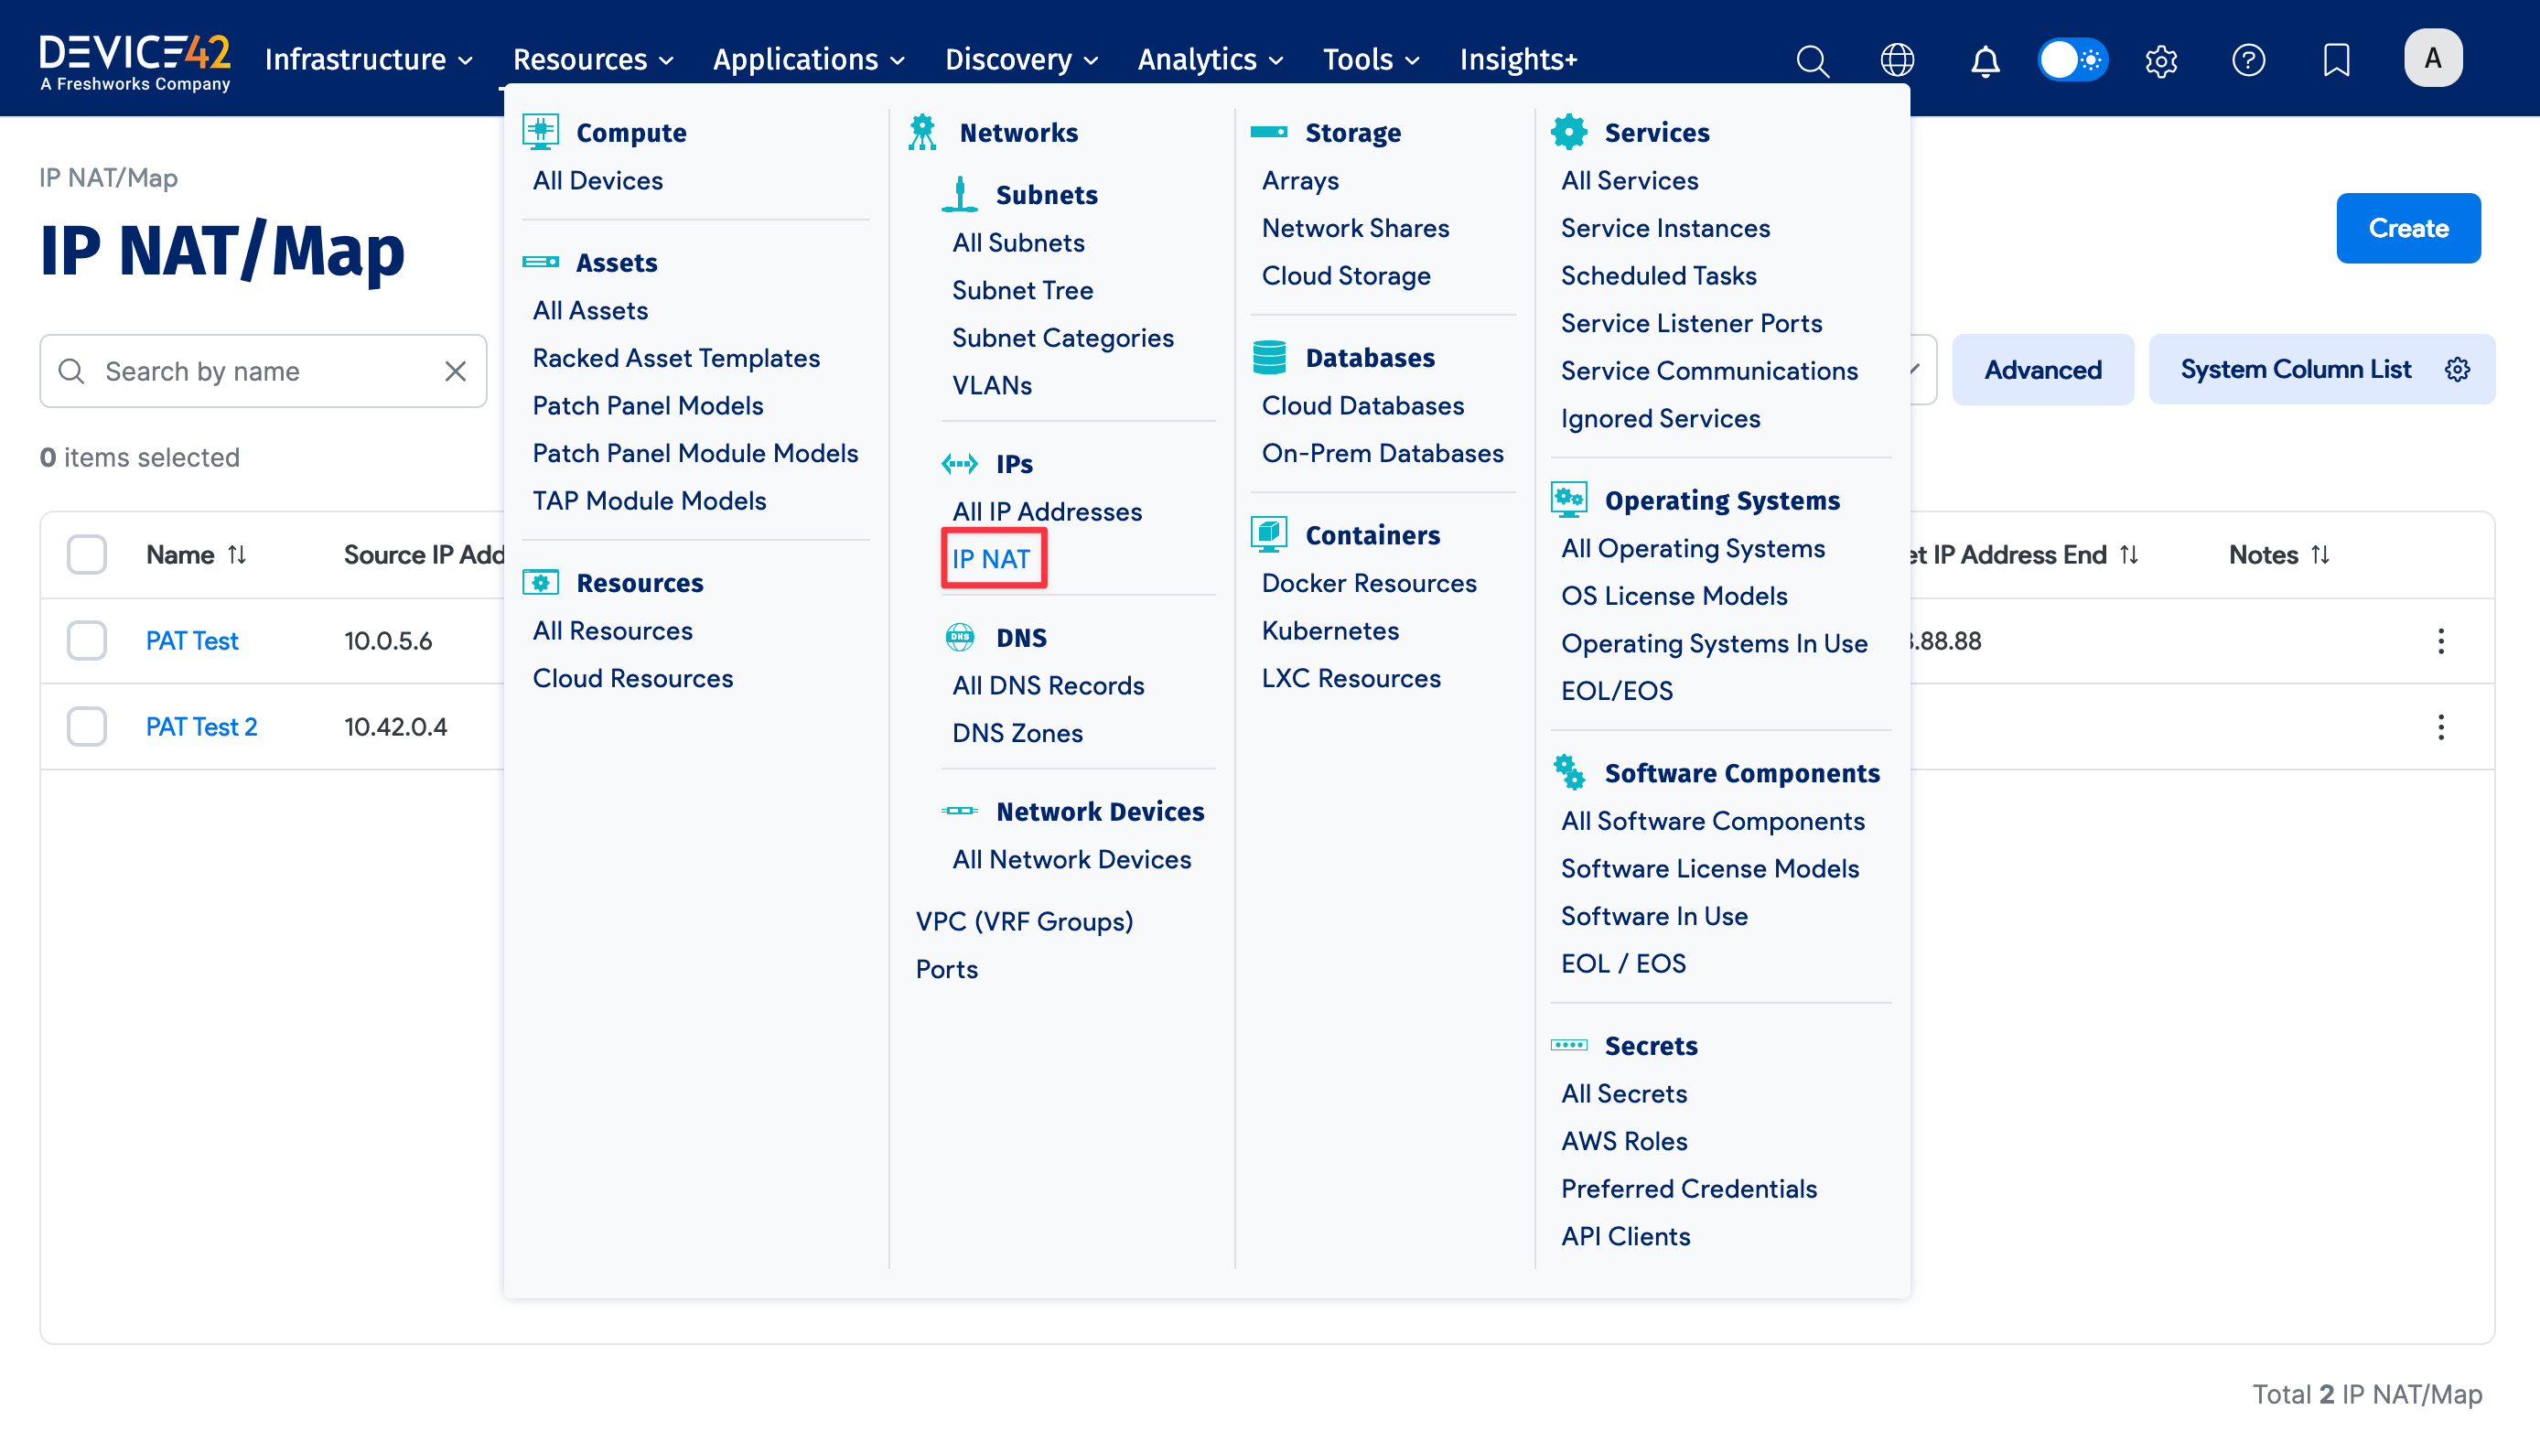
Task: Check the PAT Test row checkbox
Action: tap(87, 640)
